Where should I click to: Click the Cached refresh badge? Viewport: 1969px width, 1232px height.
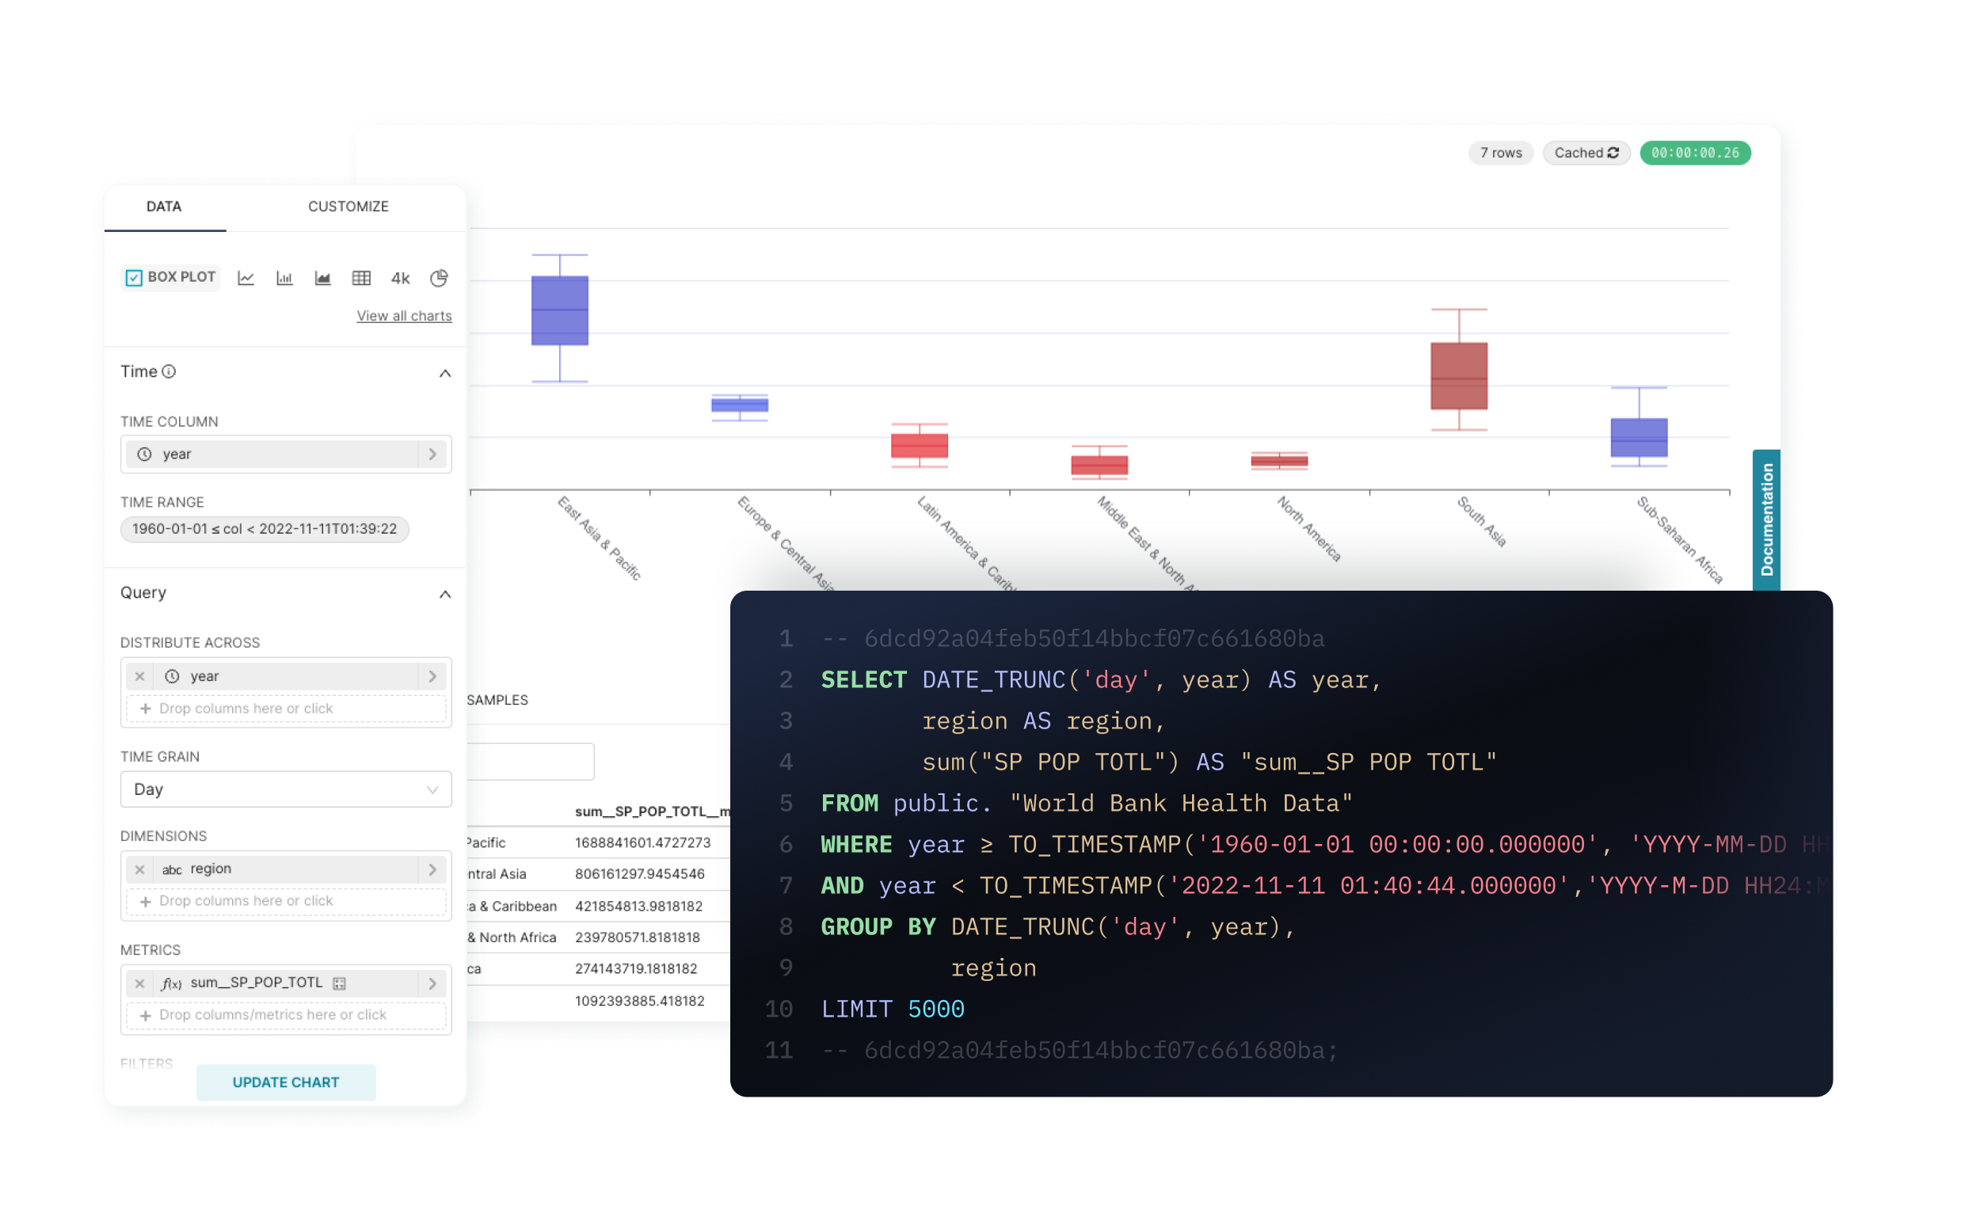(1585, 152)
